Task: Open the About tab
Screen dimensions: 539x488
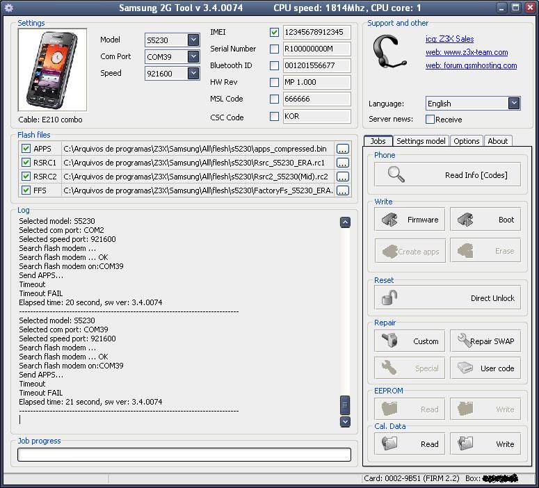Action: pyautogui.click(x=497, y=141)
